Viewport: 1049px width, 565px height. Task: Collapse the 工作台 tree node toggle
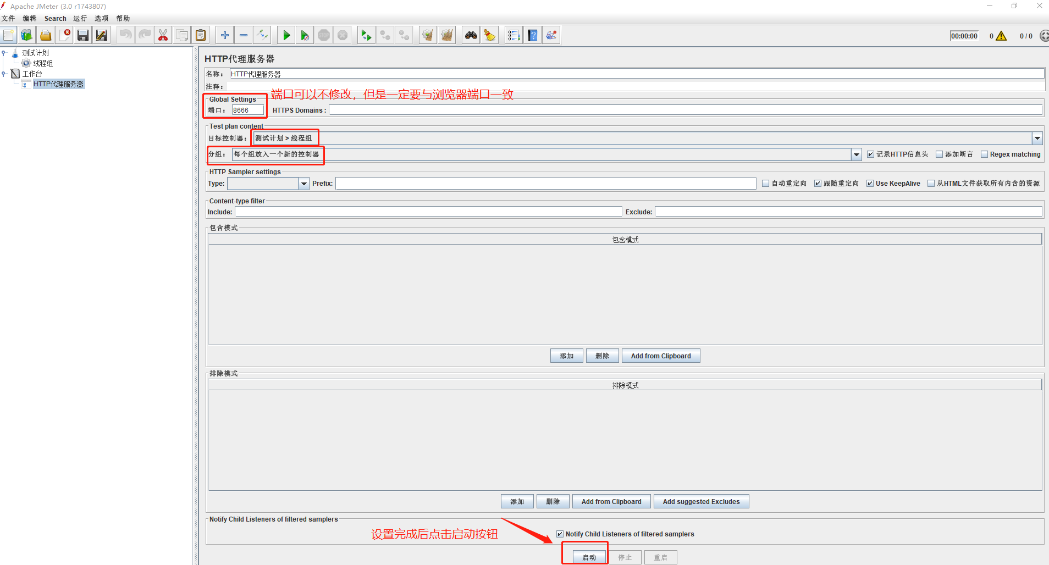[x=4, y=74]
